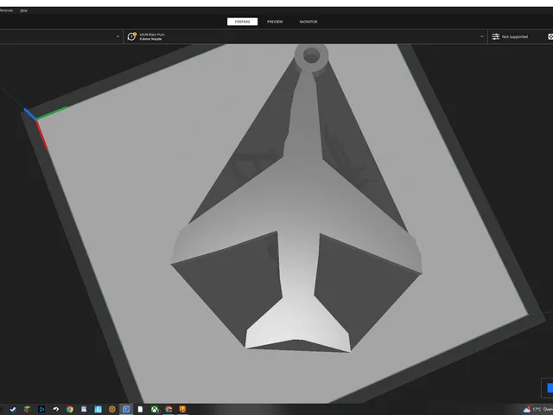Switch to the PREPARE stage tab

point(242,22)
